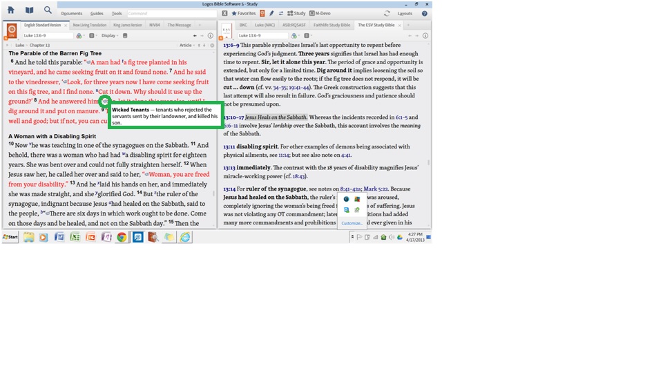Open the Article navigation dropdown
The image size is (663, 373).
(187, 46)
